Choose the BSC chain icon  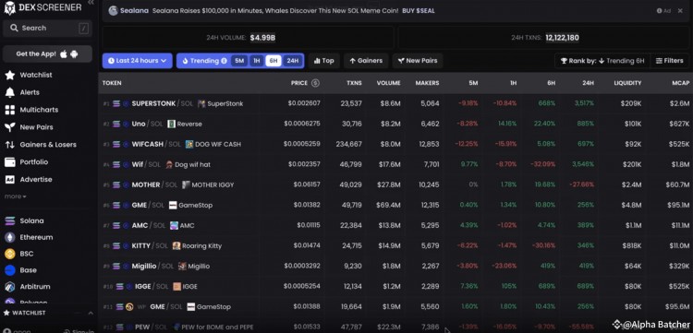tap(10, 254)
